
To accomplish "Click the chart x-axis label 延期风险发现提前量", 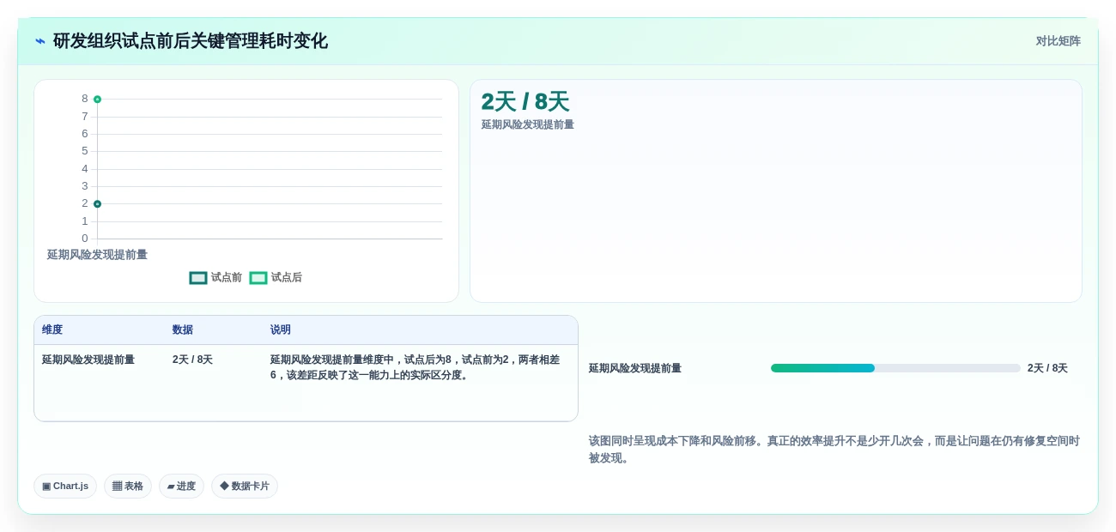I will [97, 255].
